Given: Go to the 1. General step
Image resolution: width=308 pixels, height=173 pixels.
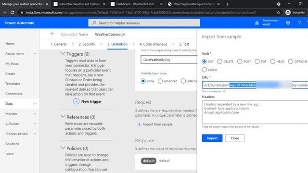Looking at the screenshot, I should tap(59, 44).
